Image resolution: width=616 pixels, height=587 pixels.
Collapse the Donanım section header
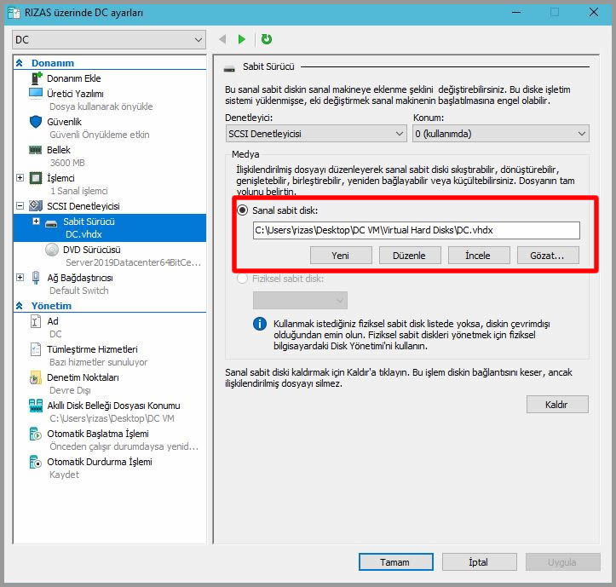[20, 63]
